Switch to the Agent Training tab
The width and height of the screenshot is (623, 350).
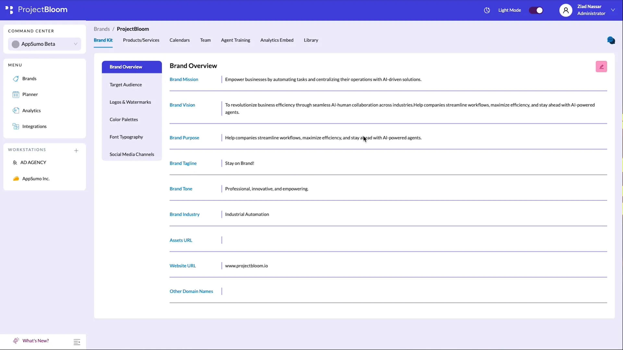(236, 40)
